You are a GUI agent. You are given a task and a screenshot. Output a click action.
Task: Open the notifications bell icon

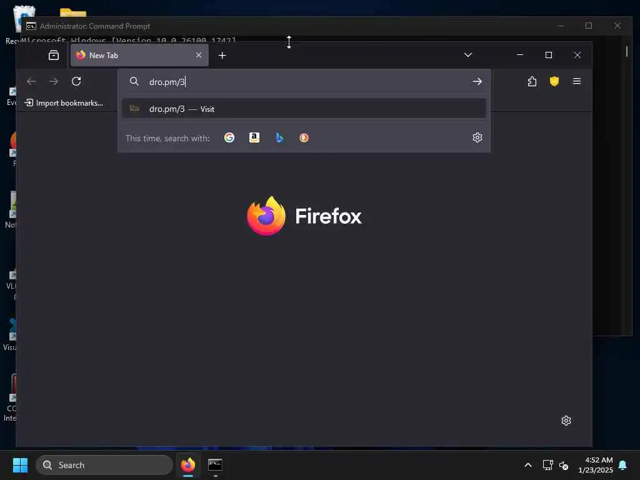click(x=623, y=465)
